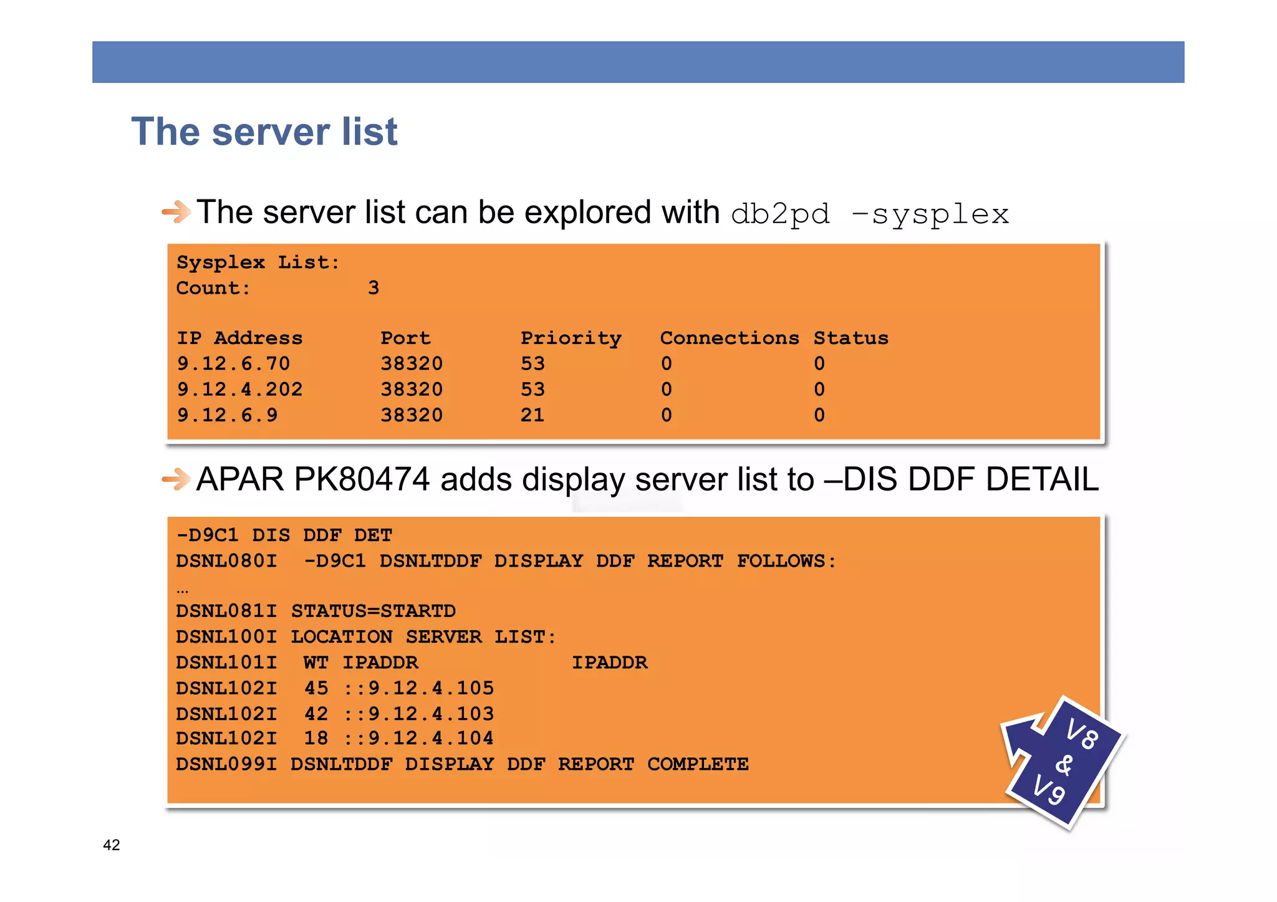Click the ellipsis line in the DDF report

[183, 590]
